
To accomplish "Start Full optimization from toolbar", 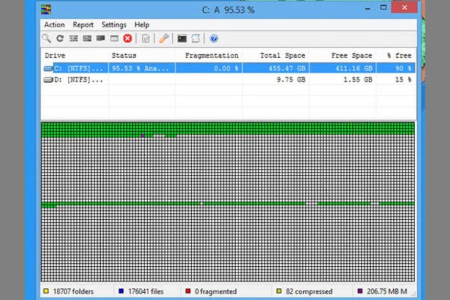I will coord(101,38).
